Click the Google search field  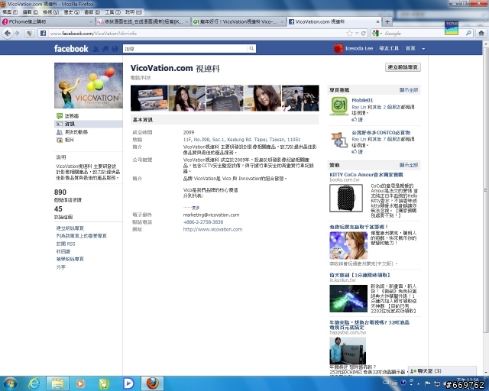pyautogui.click(x=423, y=33)
